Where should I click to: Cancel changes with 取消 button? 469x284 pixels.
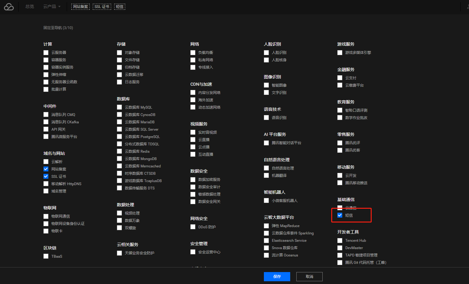310,277
